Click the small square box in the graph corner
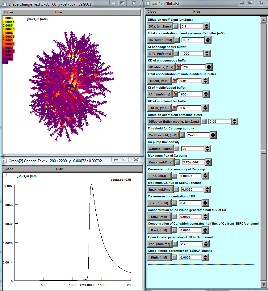Screen dimensions: 268x291 click(5, 175)
